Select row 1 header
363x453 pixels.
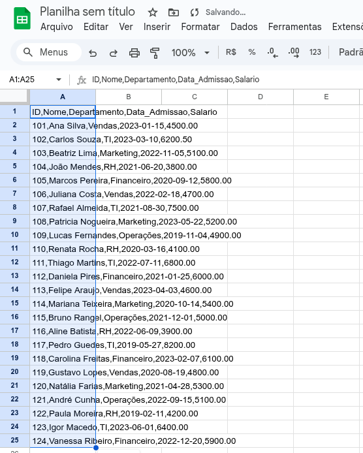(x=14, y=112)
